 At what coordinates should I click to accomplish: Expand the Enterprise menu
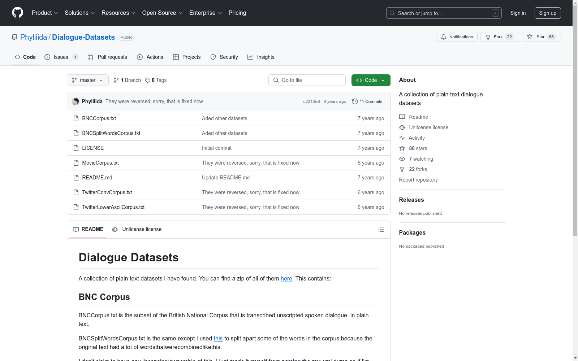pos(206,13)
